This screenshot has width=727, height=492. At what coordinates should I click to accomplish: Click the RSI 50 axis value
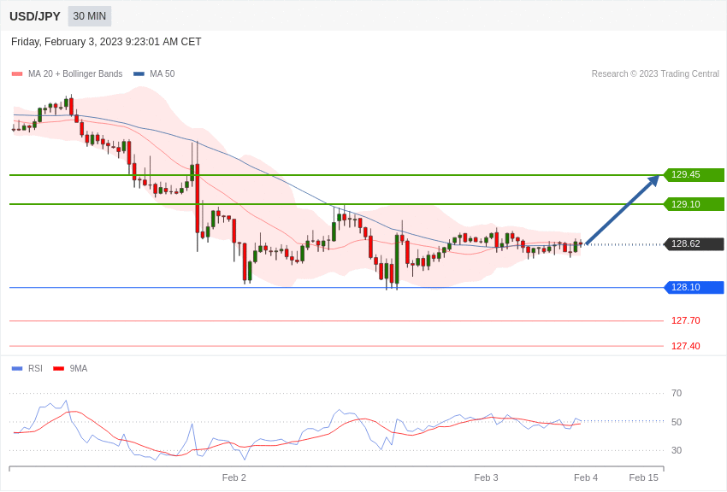pyautogui.click(x=677, y=422)
